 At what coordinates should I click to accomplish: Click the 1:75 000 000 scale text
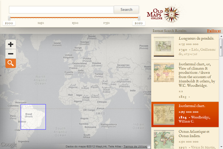click(189, 44)
